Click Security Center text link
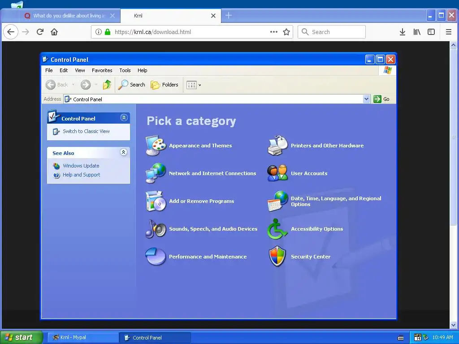Screen dimensions: 459x344 (311, 257)
